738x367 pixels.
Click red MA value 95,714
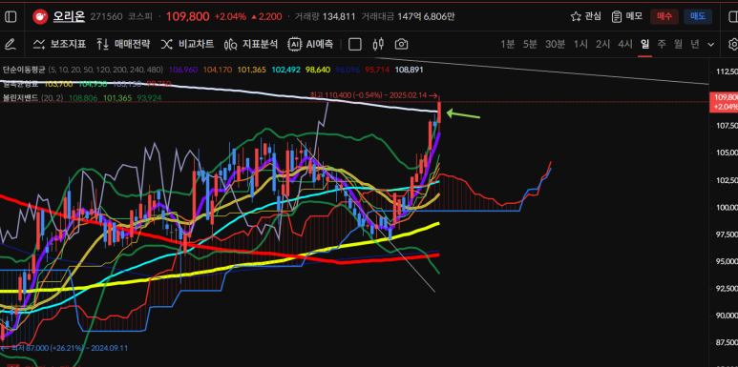(x=377, y=70)
